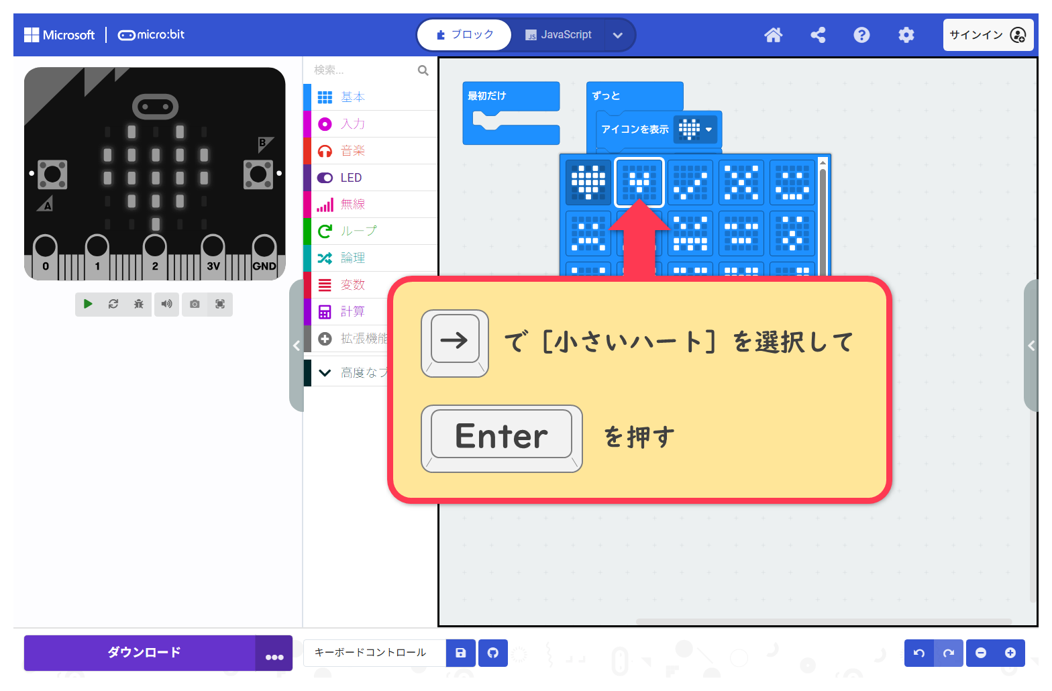Select the small heart icon thumbnail
1052x691 pixels.
(x=639, y=182)
